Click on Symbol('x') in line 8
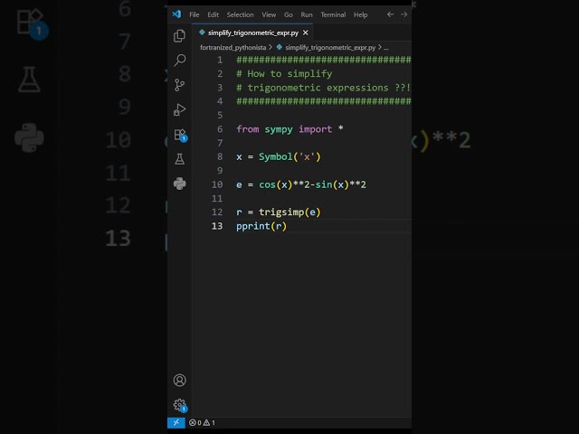This screenshot has width=579, height=434. (289, 156)
